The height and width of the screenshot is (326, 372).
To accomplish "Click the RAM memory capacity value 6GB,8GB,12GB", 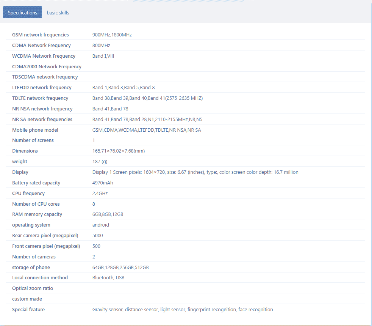I will click(x=108, y=214).
